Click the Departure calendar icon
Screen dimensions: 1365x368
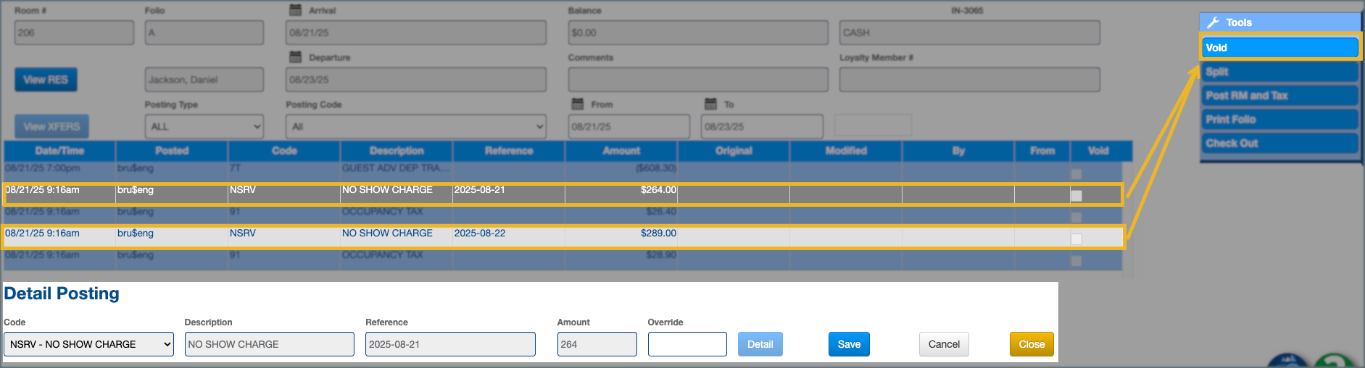point(295,57)
